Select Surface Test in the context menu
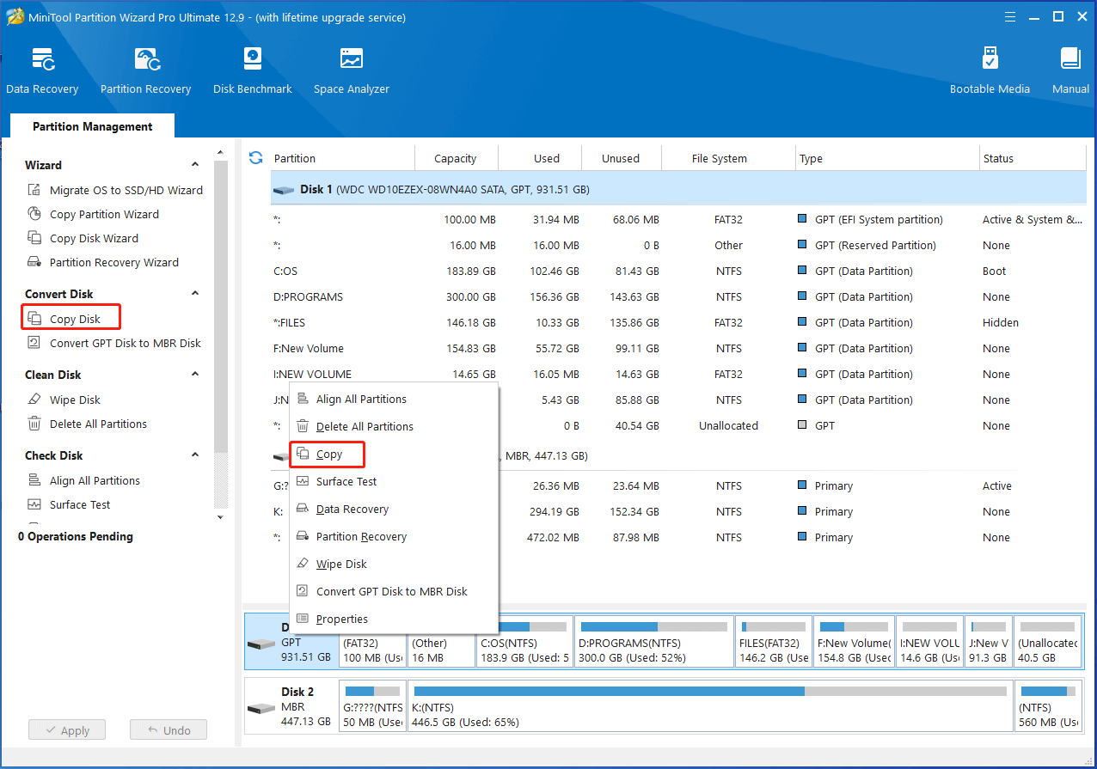The width and height of the screenshot is (1097, 769). click(x=346, y=482)
